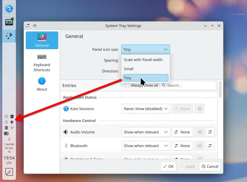The width and height of the screenshot is (247, 182).
Task: Click the volume speaker tray icon
Action: tap(12, 122)
